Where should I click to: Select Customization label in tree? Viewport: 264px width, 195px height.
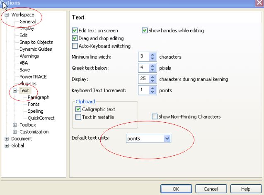pos(34,132)
